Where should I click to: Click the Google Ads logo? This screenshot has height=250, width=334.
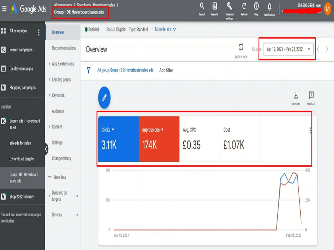pyautogui.click(x=29, y=9)
